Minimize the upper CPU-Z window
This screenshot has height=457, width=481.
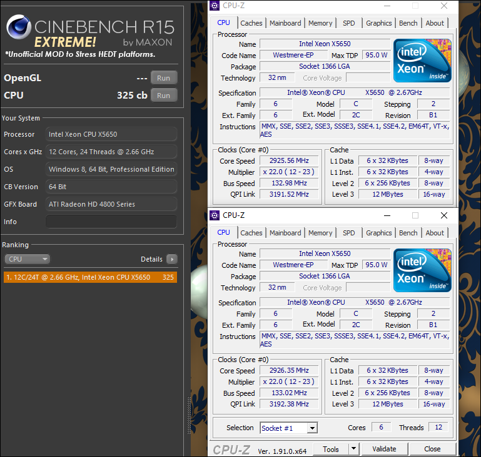coord(387,6)
